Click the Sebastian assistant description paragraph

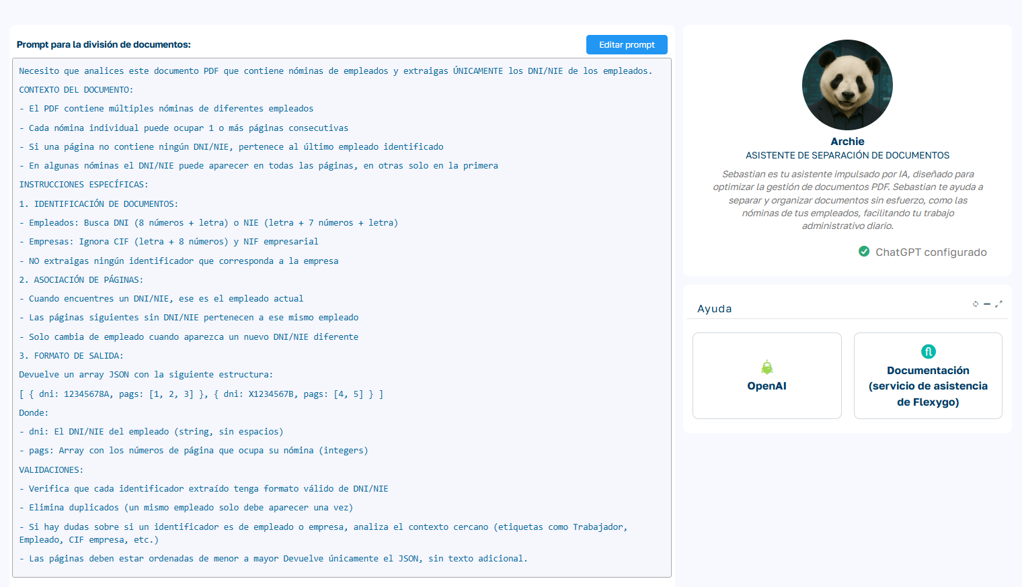tap(848, 199)
